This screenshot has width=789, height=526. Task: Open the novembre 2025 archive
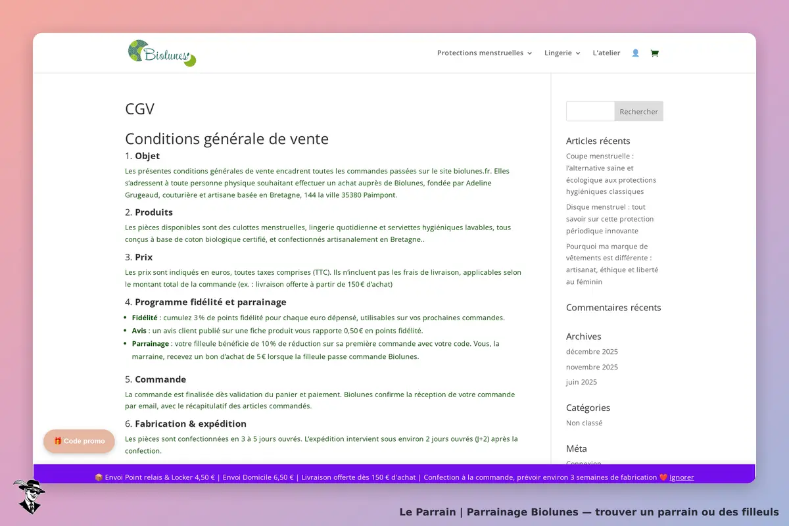pos(592,367)
